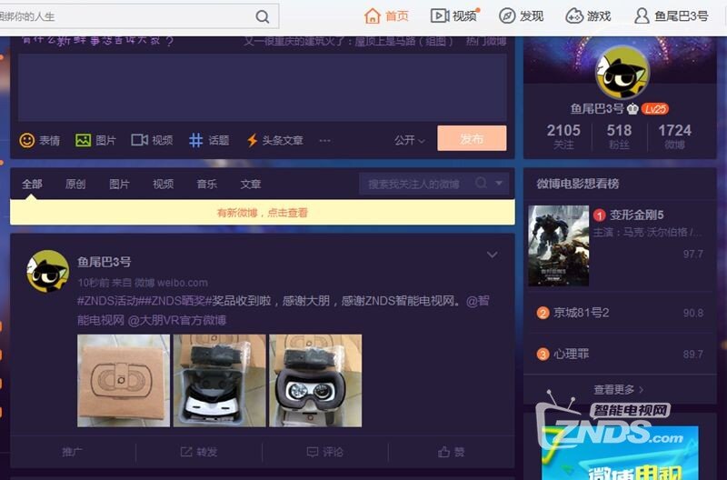
Task: Open the 变形金刚5 movie title
Action: (x=637, y=215)
